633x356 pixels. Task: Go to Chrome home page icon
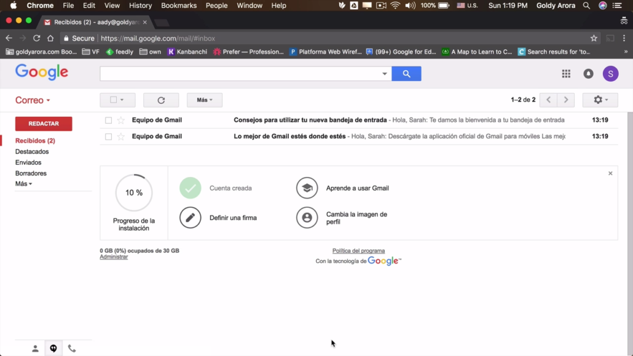pyautogui.click(x=50, y=38)
